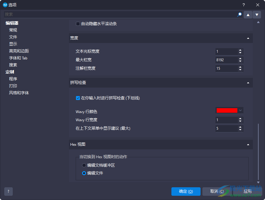This screenshot has height=200, width=265.
Task: Click the 显示建议 (最大) 5 field
Action: 226,128
